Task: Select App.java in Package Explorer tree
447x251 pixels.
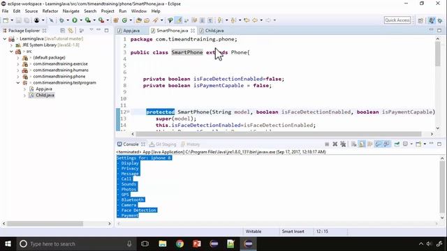Action: point(43,89)
